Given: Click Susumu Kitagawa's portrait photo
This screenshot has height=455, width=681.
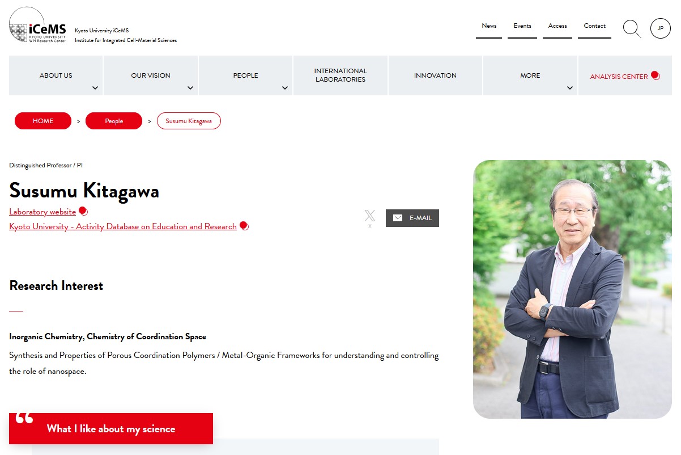Looking at the screenshot, I should [572, 289].
